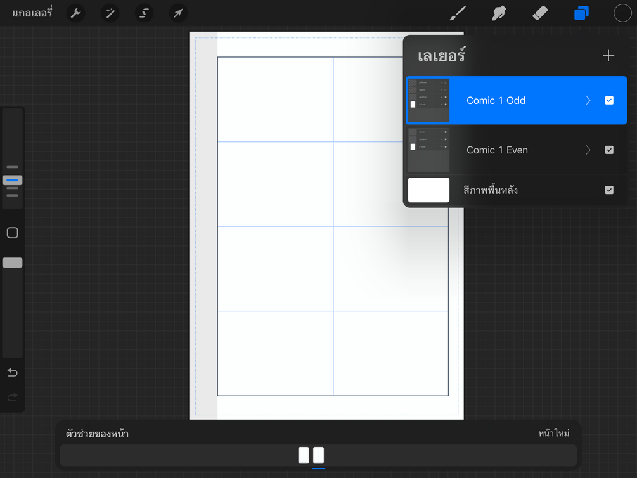The height and width of the screenshot is (478, 637).
Task: Collapse the Layers panel via its blue icon
Action: 581,13
